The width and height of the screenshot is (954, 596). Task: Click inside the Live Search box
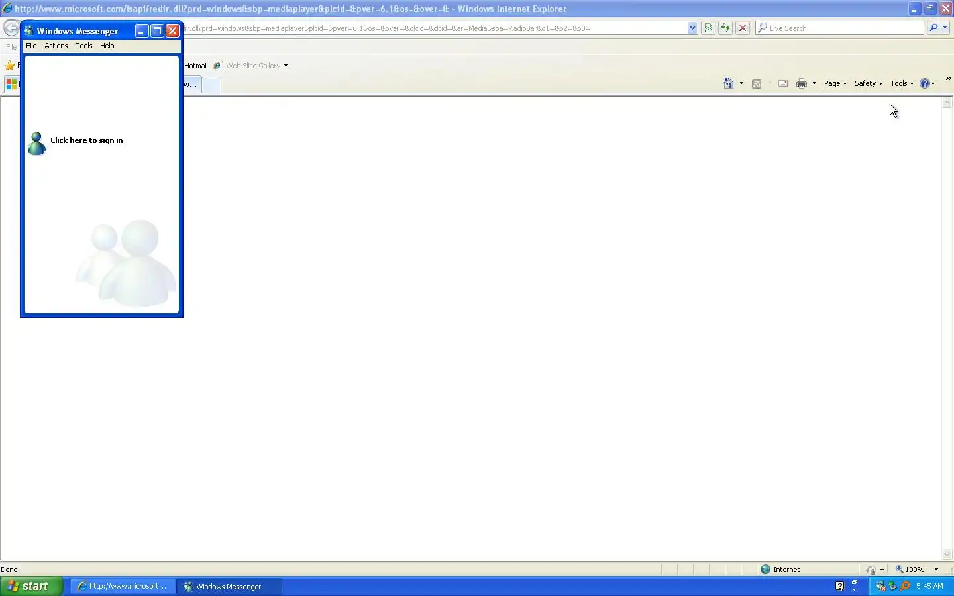[839, 28]
